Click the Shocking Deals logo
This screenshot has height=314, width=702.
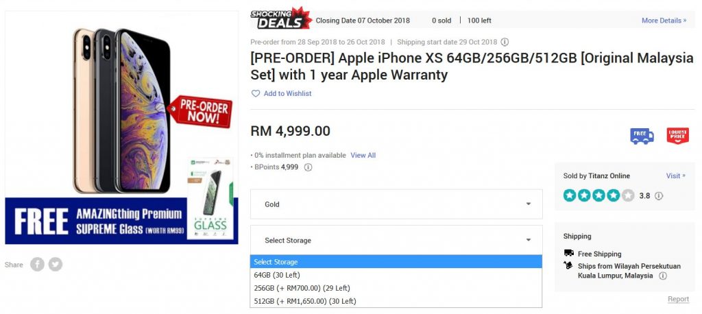(281, 19)
